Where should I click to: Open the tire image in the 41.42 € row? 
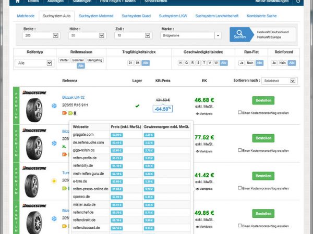tap(31, 186)
